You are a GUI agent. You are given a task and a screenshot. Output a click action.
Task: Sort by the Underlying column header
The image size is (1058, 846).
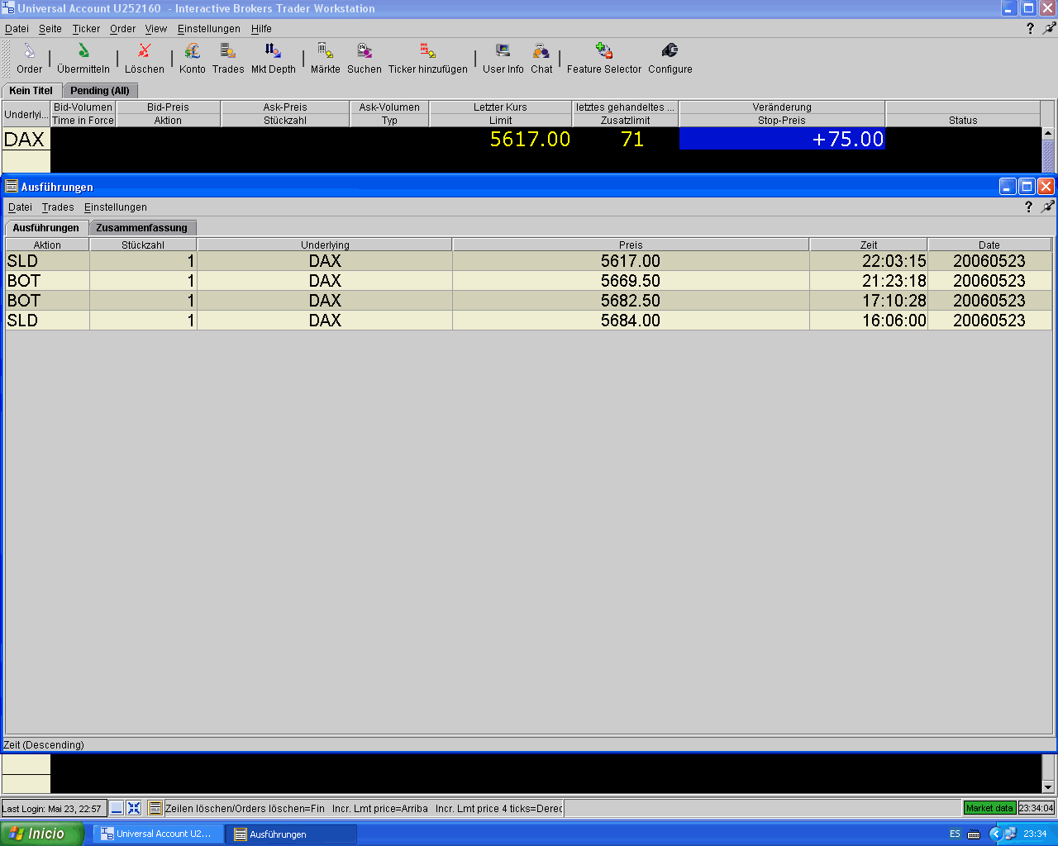[325, 245]
